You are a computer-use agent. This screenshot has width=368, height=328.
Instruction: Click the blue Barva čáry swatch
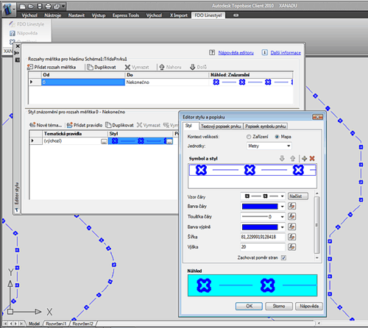pos(260,207)
